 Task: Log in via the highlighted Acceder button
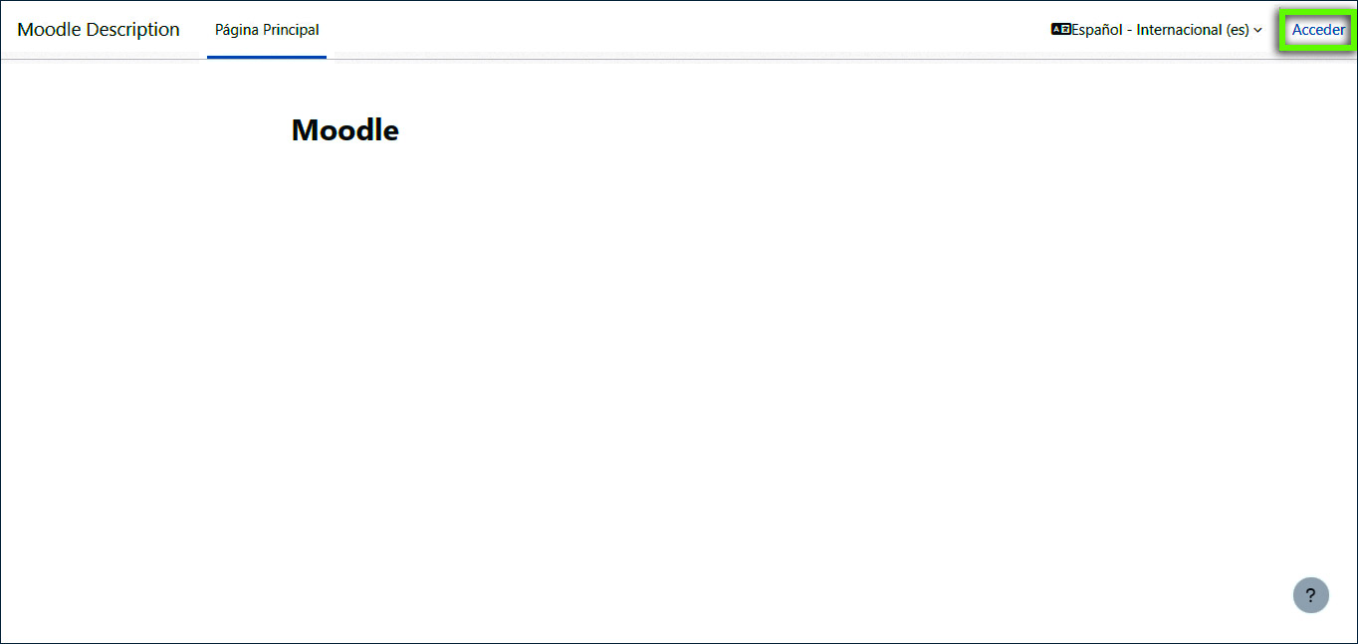pos(1318,30)
